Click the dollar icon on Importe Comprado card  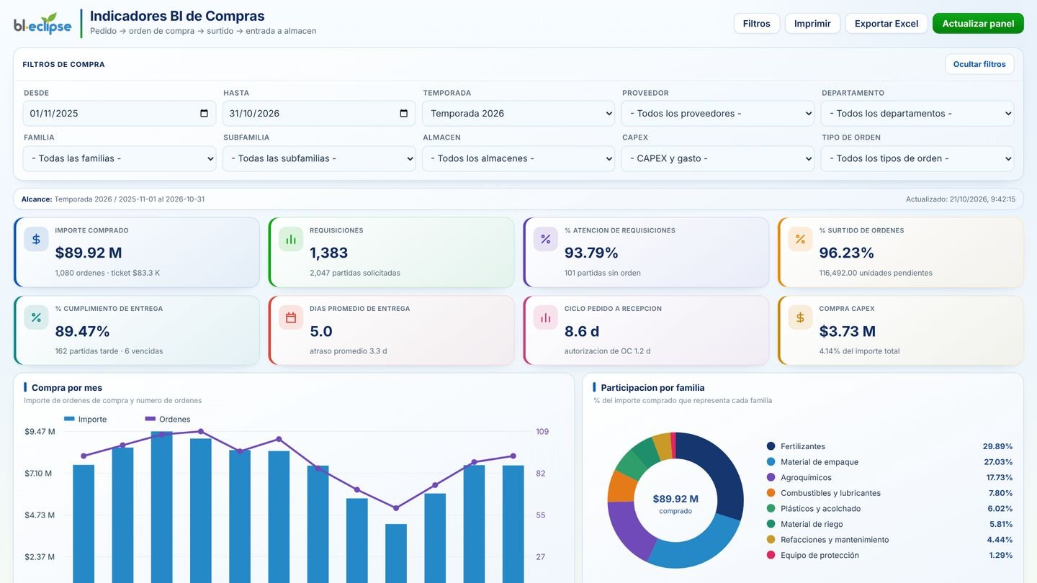pyautogui.click(x=36, y=239)
